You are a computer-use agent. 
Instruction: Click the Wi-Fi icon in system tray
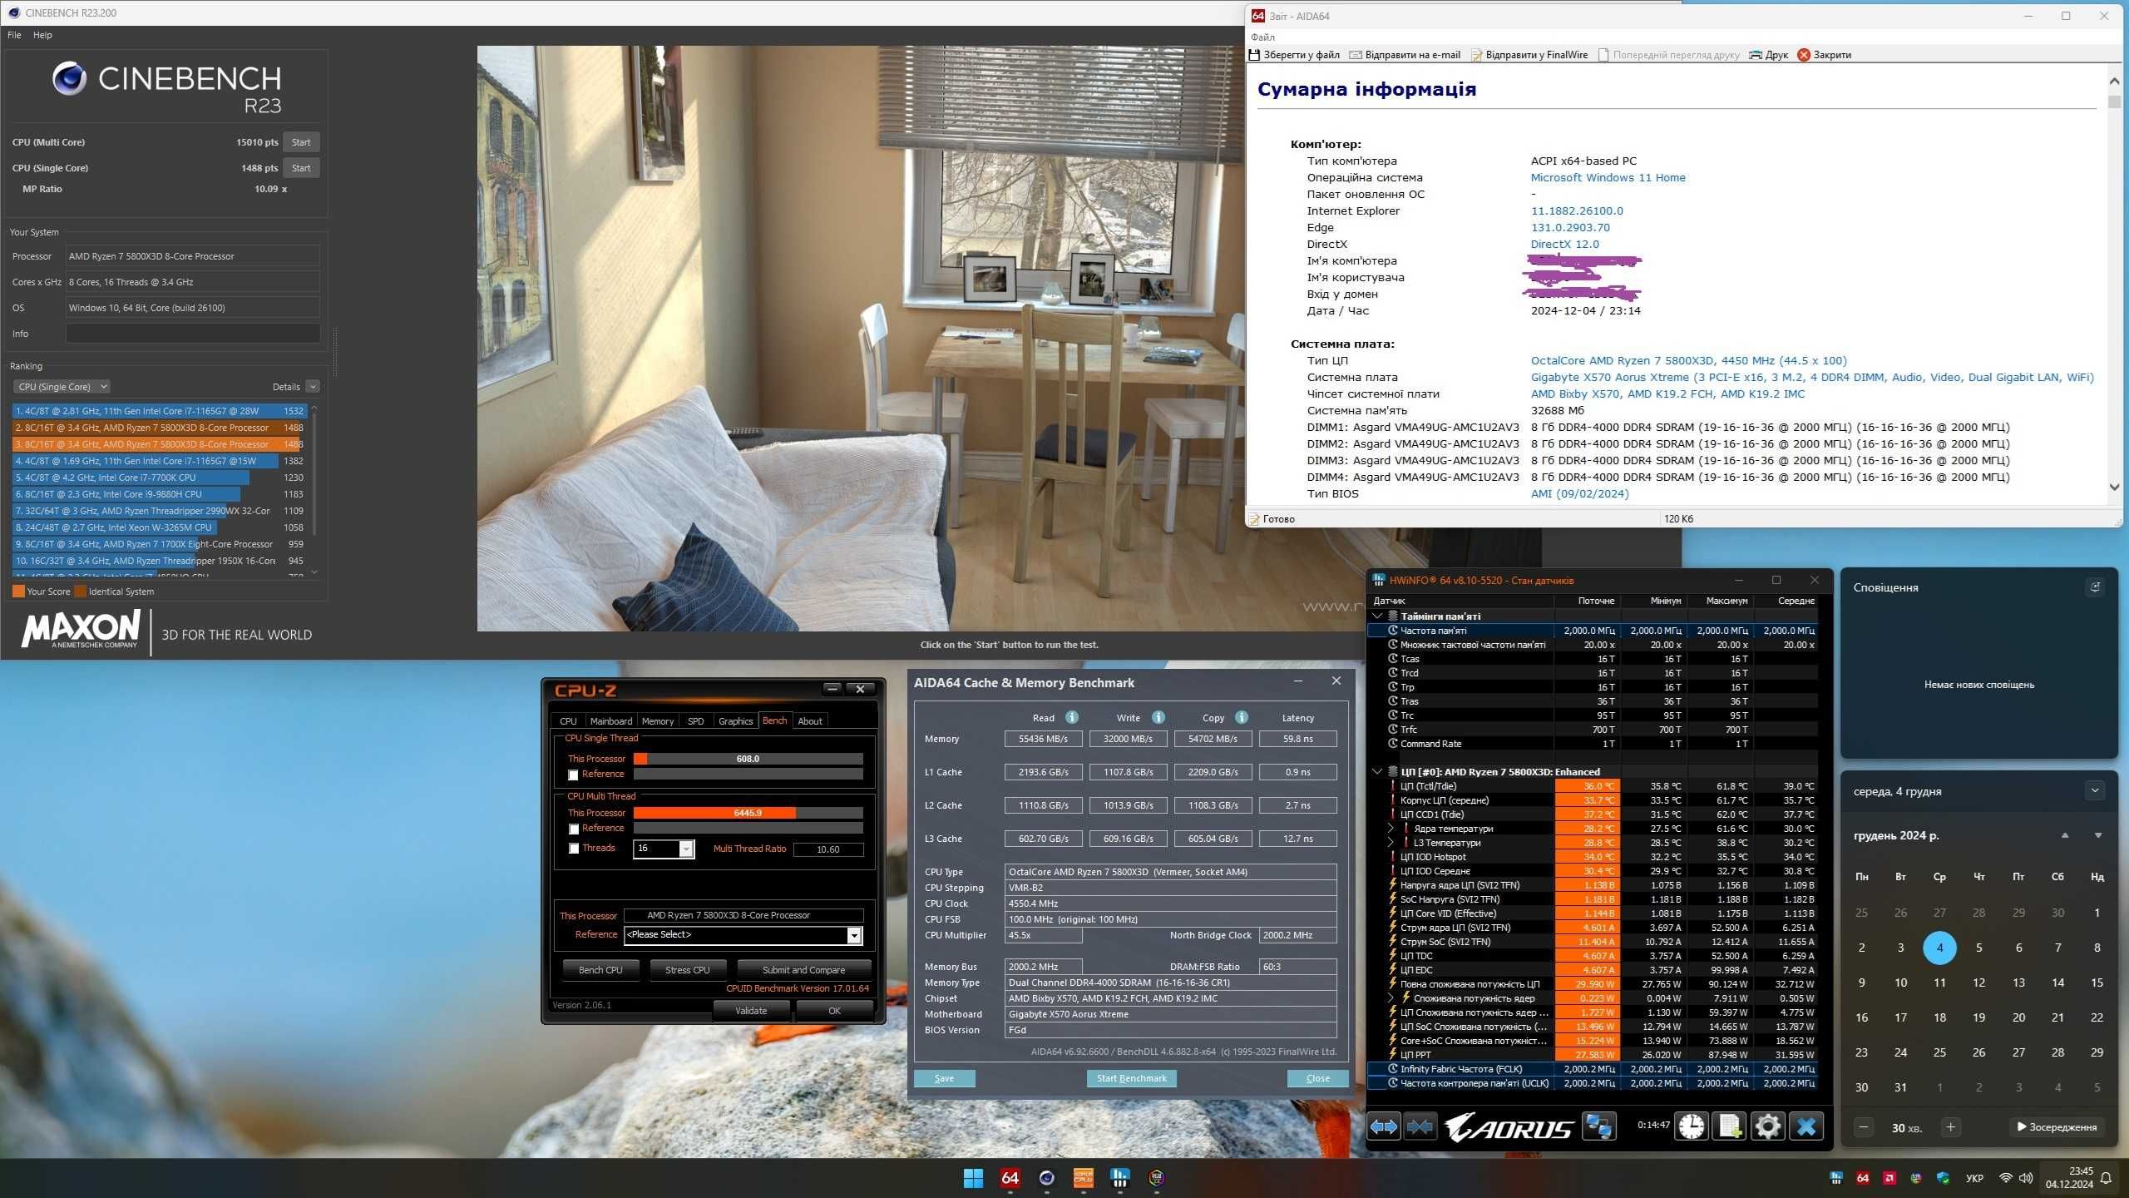(x=2006, y=1178)
